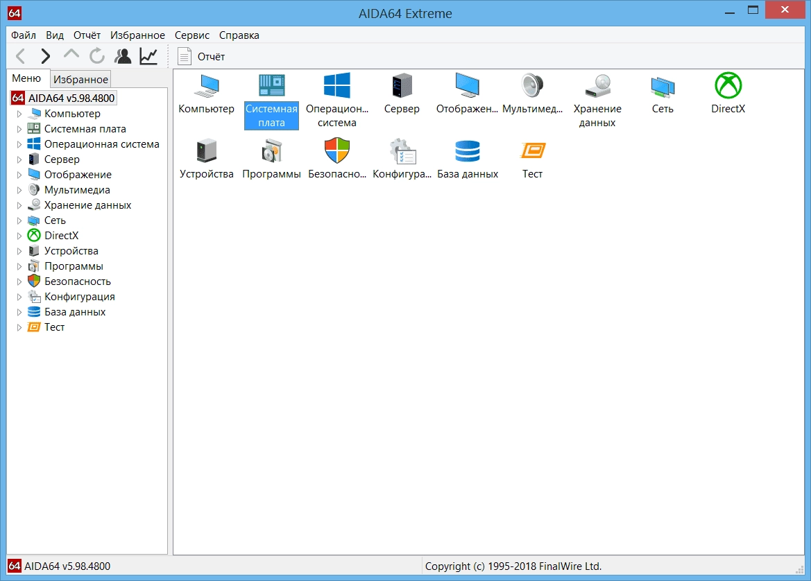Click the graph chart toolbar icon

click(148, 56)
